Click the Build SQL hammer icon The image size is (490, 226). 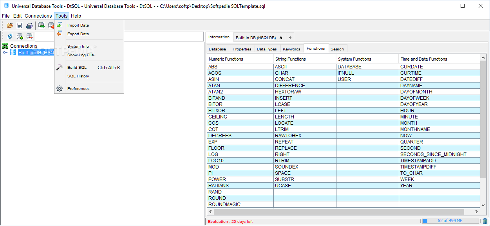60,67
